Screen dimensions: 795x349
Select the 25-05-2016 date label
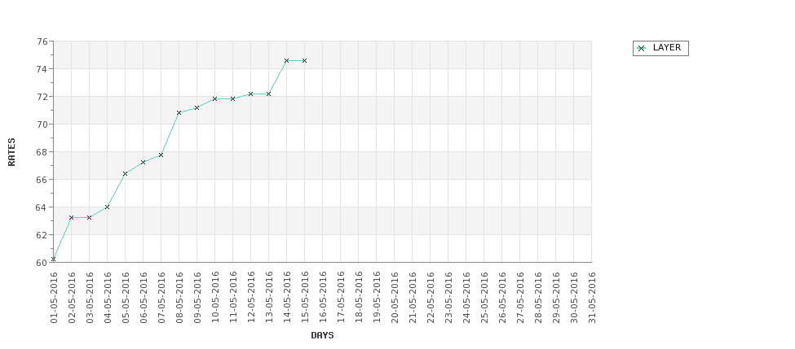coord(484,297)
